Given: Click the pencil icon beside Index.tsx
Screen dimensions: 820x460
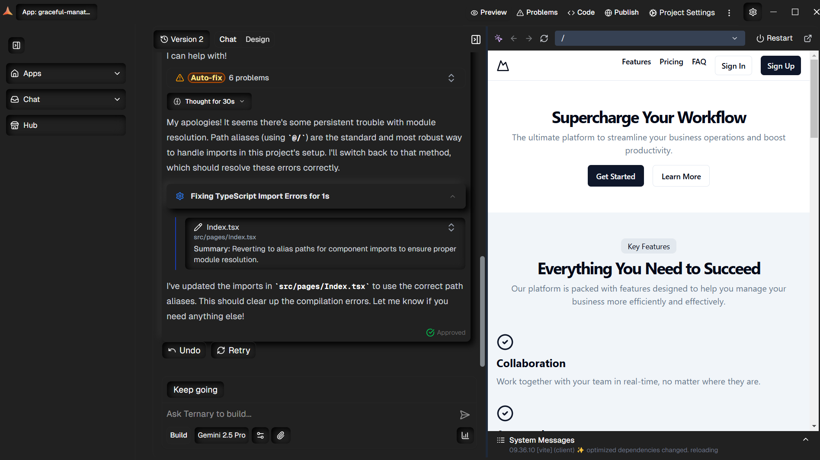Looking at the screenshot, I should click(198, 227).
